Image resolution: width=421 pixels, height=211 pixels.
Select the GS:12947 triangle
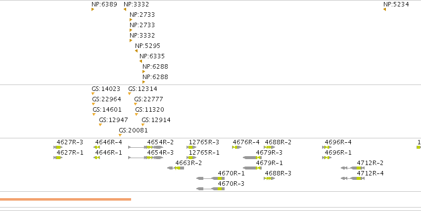[x=100, y=125]
